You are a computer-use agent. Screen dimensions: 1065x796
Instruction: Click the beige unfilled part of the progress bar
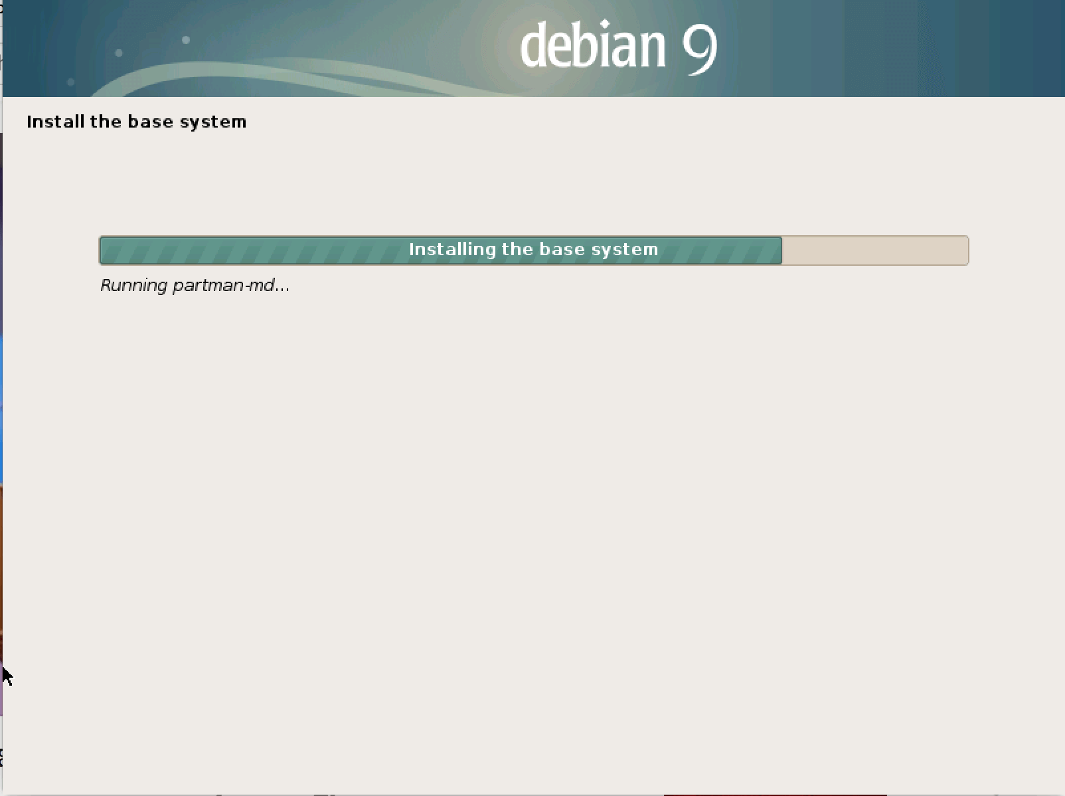tap(874, 250)
